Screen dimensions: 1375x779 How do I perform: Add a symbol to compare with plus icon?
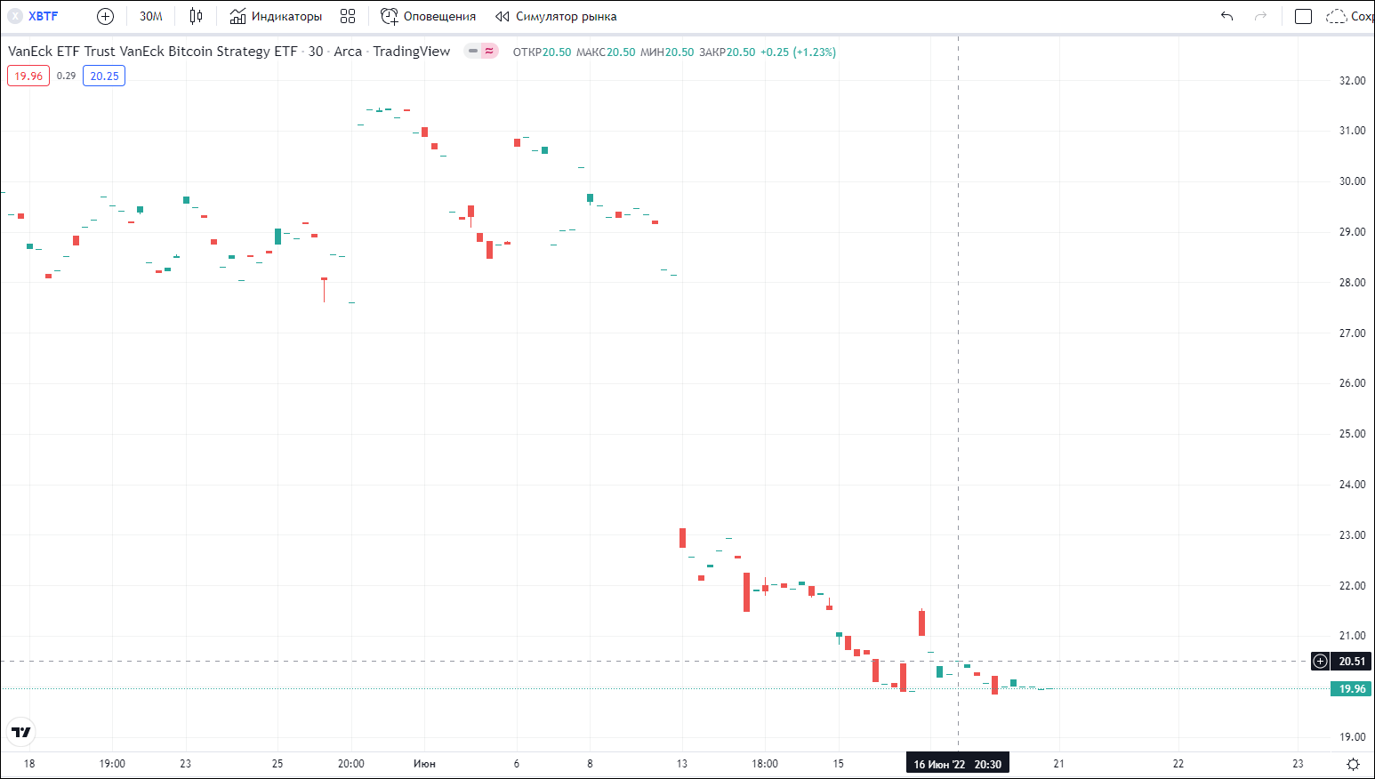coord(105,16)
